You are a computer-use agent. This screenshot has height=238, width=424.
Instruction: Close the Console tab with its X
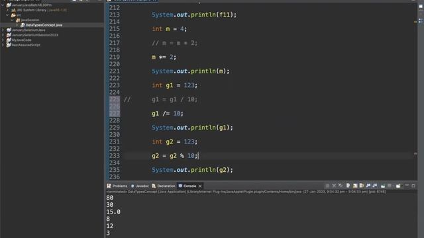tap(200, 186)
